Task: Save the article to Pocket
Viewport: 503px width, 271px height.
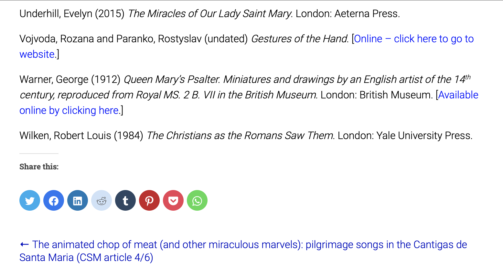Action: click(173, 200)
